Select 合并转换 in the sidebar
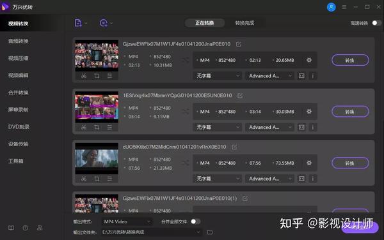The image size is (384, 240). [19, 93]
